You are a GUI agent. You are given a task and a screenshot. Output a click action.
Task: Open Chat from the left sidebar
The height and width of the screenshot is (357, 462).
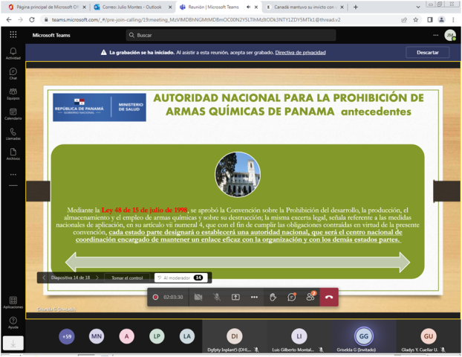coord(13,73)
